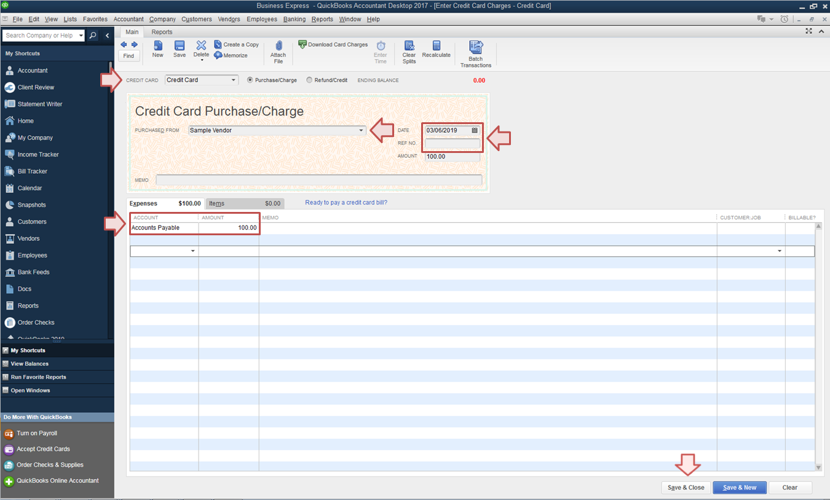Open the Vendors menu
The image size is (830, 500).
tap(229, 19)
